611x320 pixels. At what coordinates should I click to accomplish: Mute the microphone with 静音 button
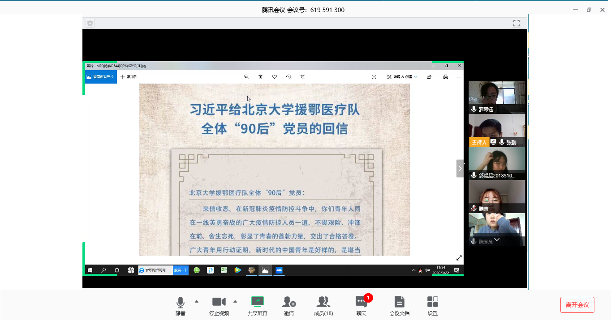180,306
